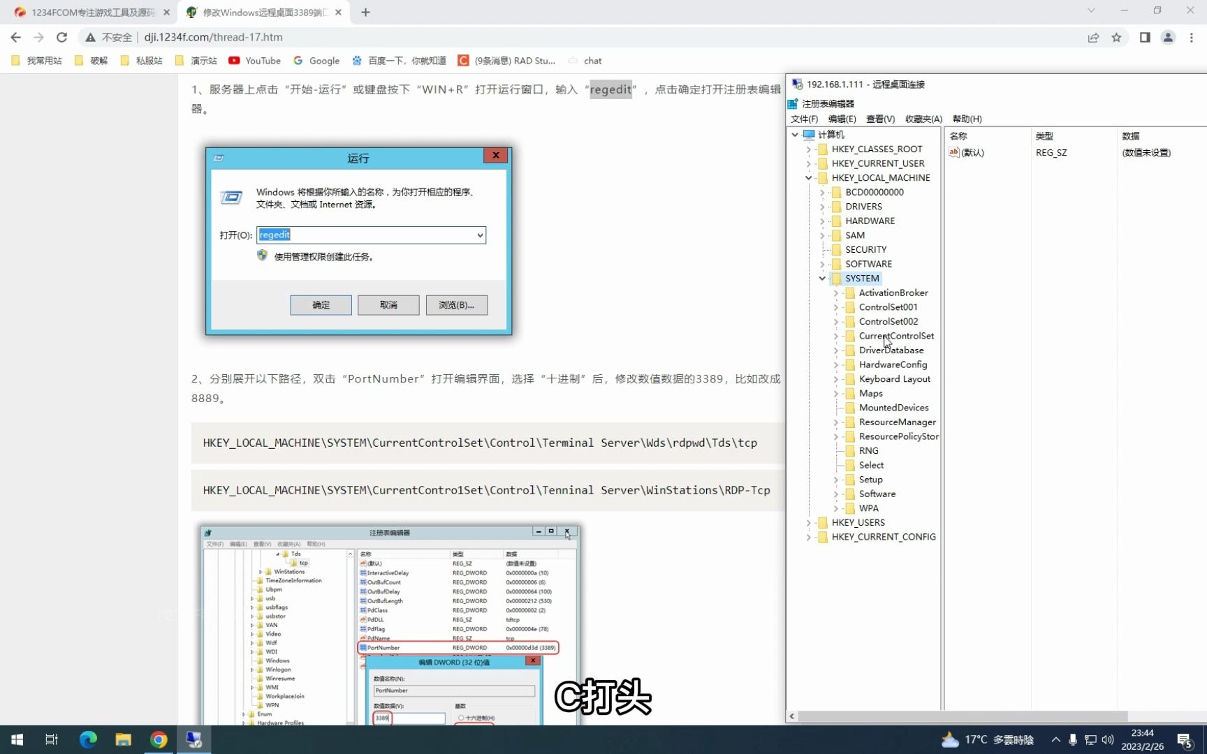This screenshot has height=754, width=1207.
Task: Open the Chrome profile avatar
Action: coord(1168,38)
